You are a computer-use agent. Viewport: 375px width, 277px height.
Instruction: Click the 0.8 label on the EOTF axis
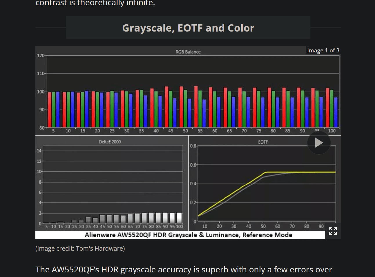tap(193, 146)
